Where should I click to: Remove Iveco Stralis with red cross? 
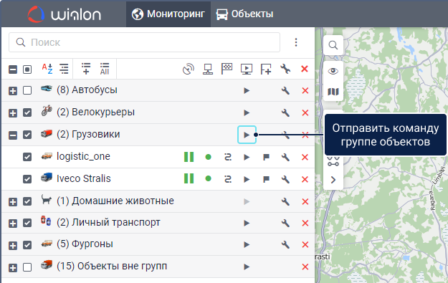[x=305, y=179]
